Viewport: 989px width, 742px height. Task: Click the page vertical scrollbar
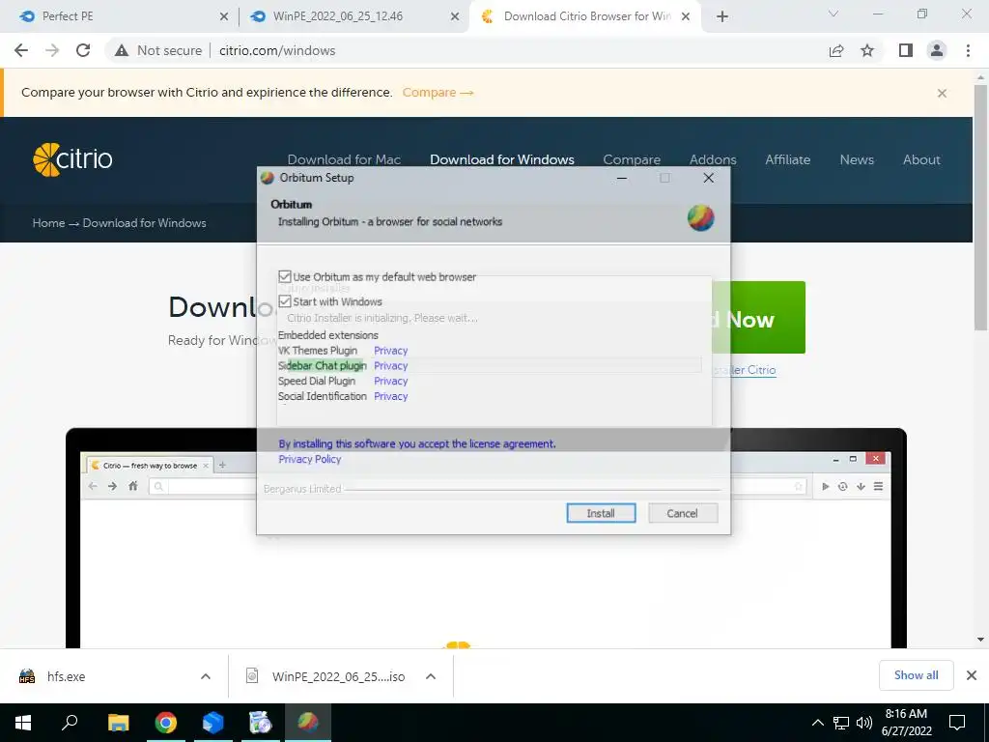[x=980, y=208]
